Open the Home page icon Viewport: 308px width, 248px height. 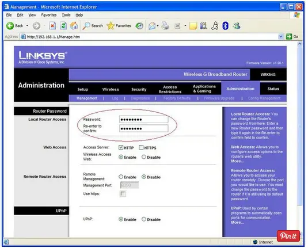click(74, 26)
